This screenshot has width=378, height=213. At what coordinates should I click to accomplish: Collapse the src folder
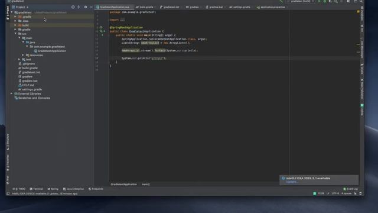click(15, 34)
